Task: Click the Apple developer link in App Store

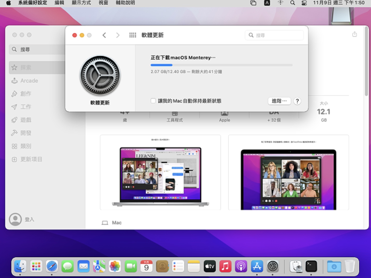Action: coord(224,120)
